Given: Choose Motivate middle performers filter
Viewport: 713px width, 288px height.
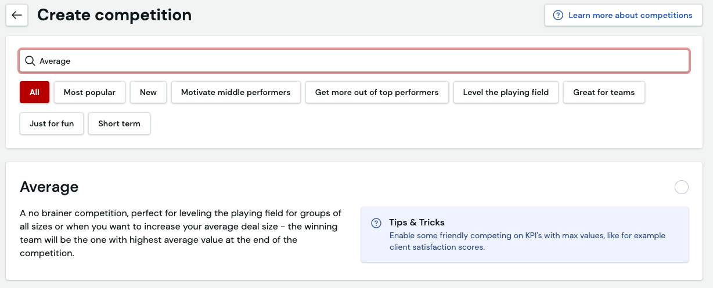Looking at the screenshot, I should pos(236,92).
